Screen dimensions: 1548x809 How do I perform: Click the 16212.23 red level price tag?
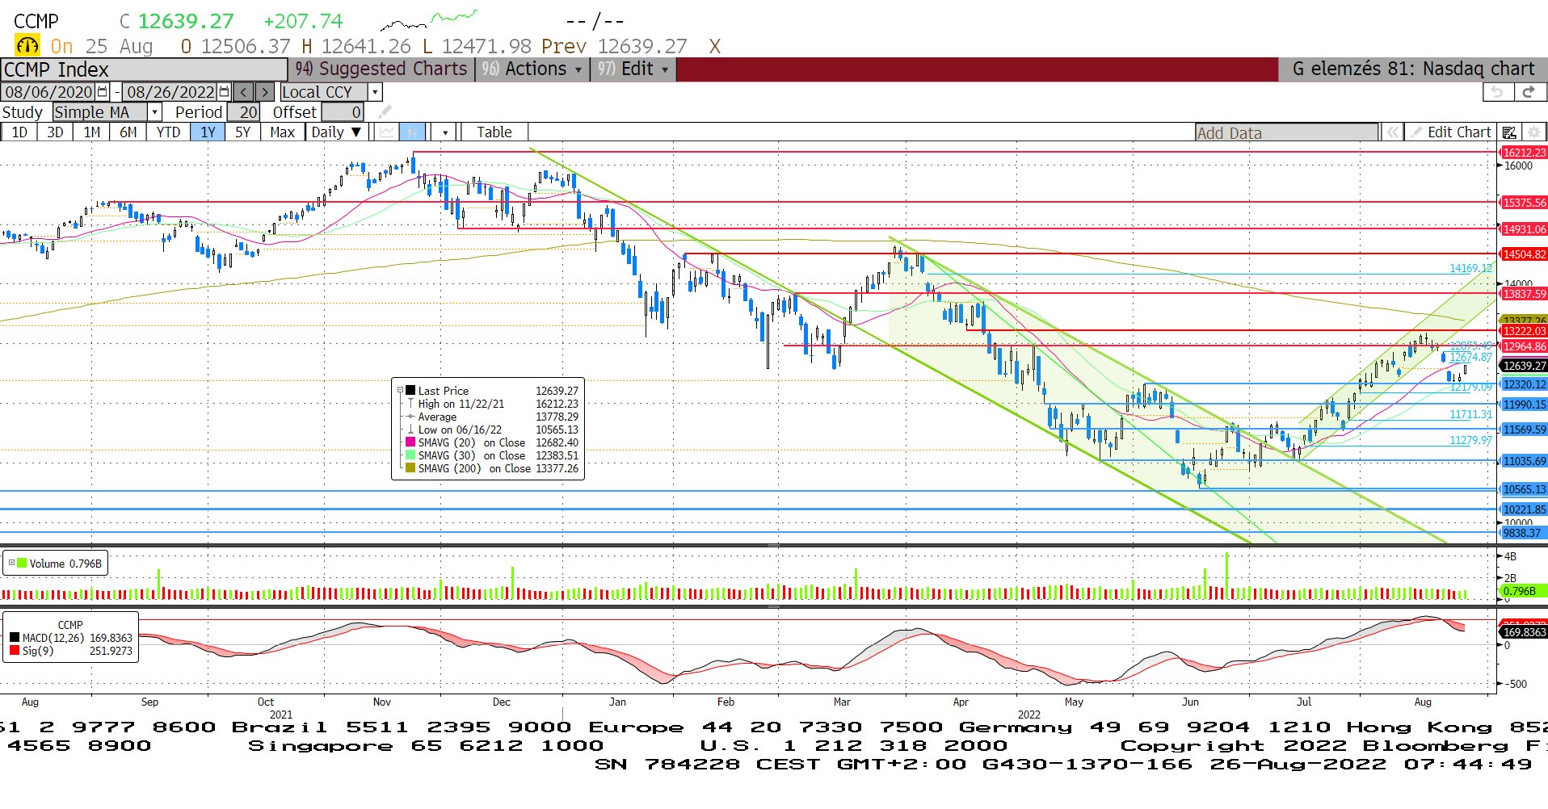(x=1524, y=153)
